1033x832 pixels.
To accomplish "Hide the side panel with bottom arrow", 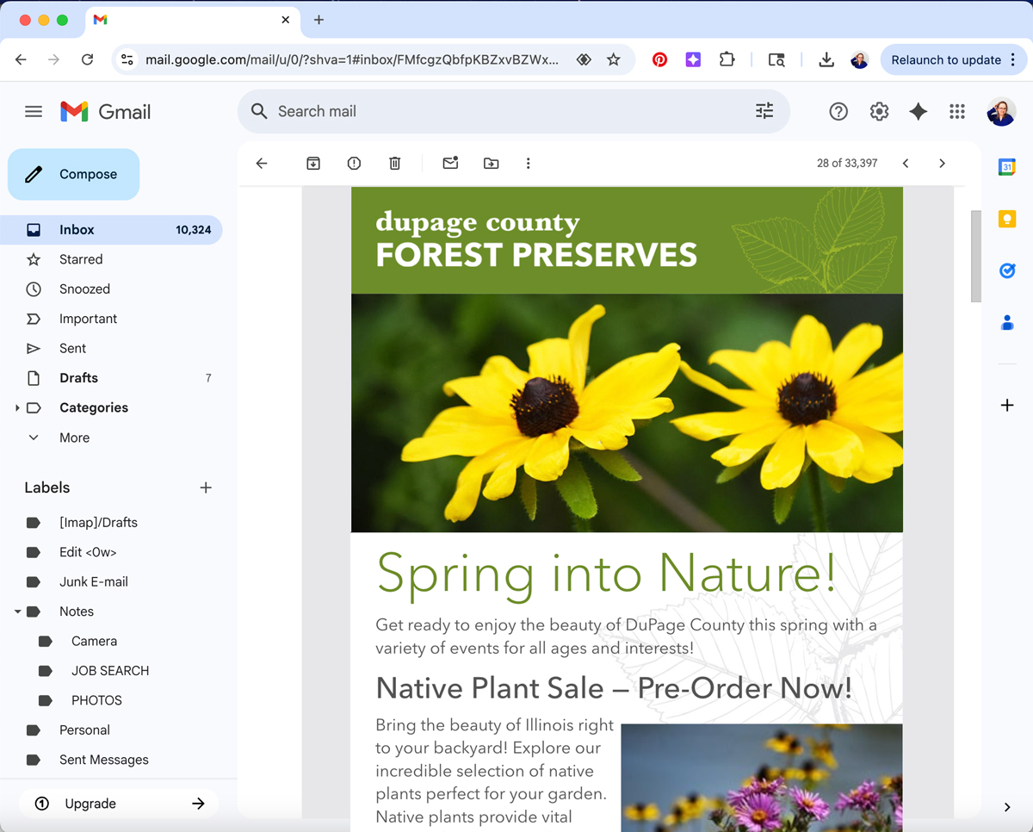I will tap(1006, 807).
